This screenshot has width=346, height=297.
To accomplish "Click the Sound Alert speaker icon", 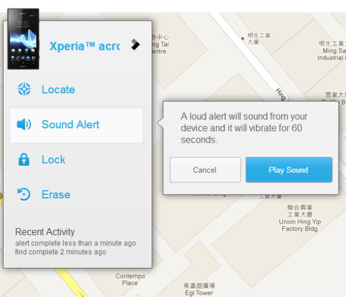I will click(x=24, y=124).
